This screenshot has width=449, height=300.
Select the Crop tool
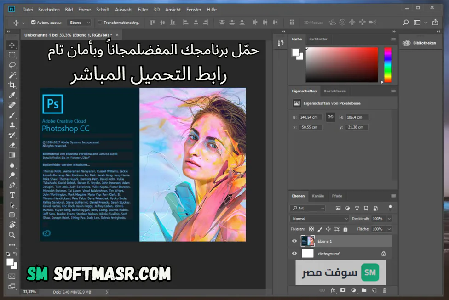click(x=12, y=85)
